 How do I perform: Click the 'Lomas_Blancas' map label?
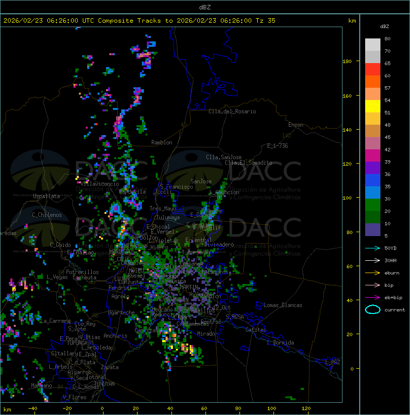point(283,305)
